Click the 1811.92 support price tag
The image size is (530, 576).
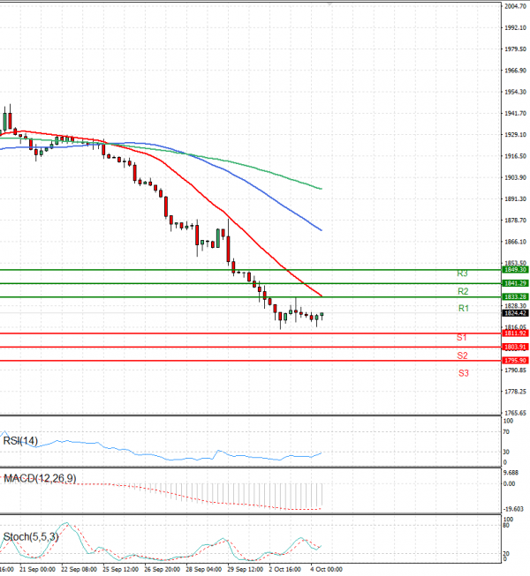coord(515,333)
